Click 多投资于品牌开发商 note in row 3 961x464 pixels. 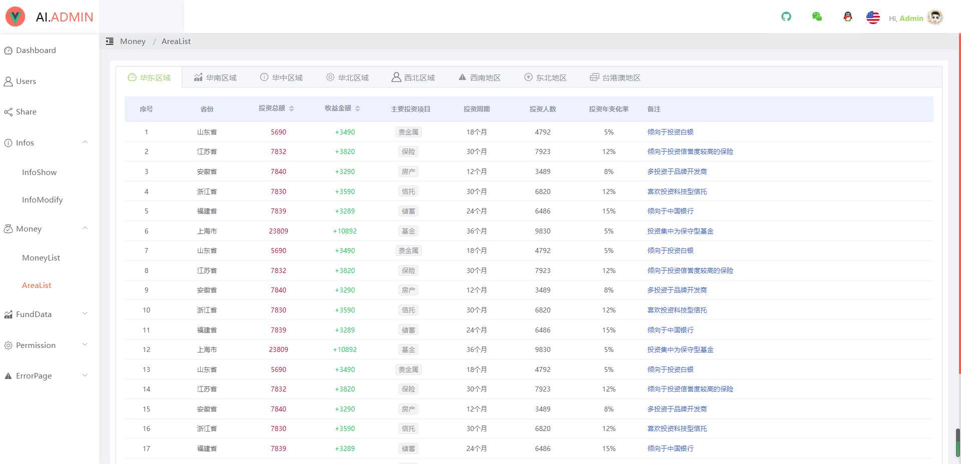point(677,171)
